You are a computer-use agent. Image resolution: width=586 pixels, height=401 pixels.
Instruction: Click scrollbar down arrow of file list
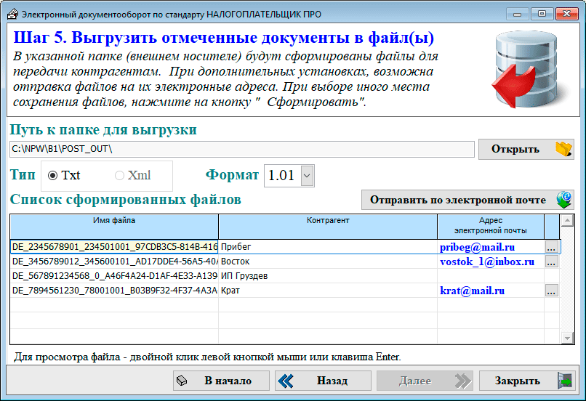click(567, 338)
